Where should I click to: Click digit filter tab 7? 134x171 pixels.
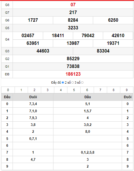(100, 90)
